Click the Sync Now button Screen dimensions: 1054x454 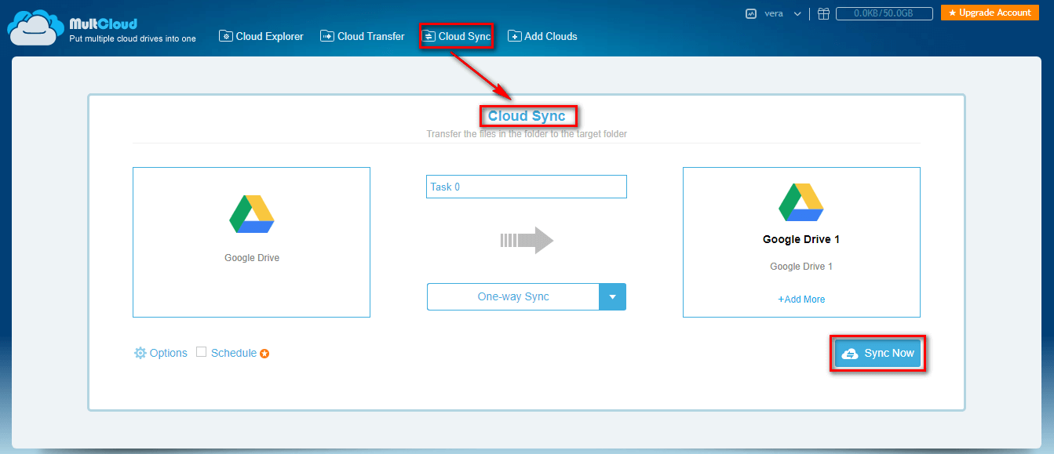click(878, 354)
